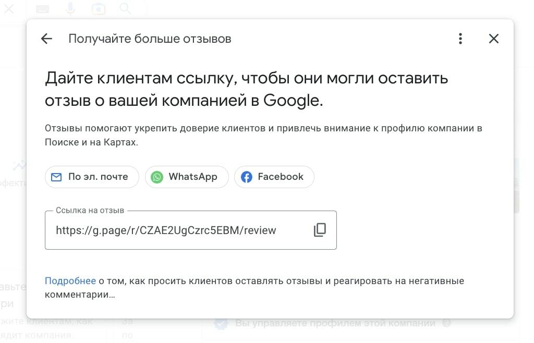This screenshot has height=343, width=534.
Task: Click the faded camera image search icon
Action: [99, 9]
